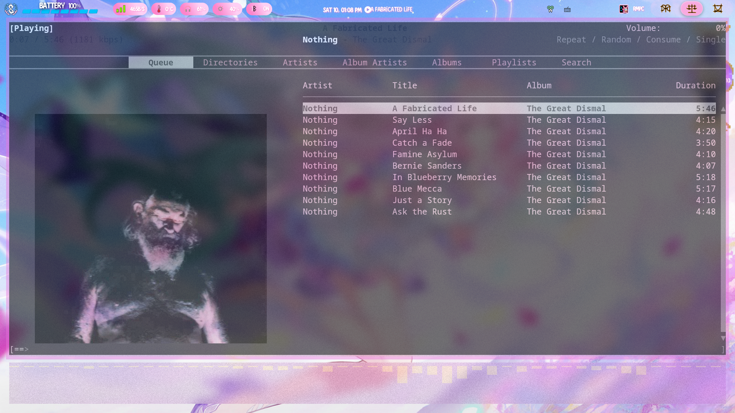735x413 pixels.
Task: Open the Search tab
Action: click(x=576, y=62)
